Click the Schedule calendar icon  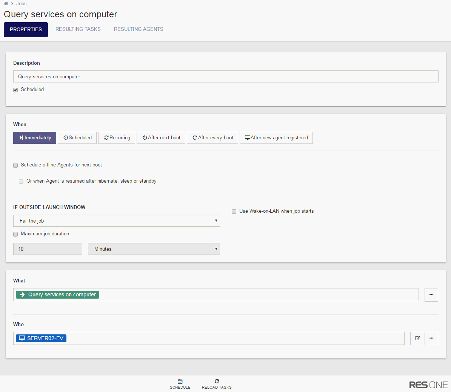point(180,381)
